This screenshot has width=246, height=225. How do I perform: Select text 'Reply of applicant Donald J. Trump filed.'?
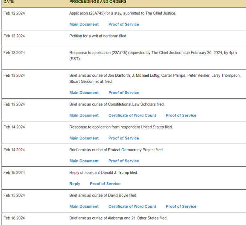(x=104, y=173)
